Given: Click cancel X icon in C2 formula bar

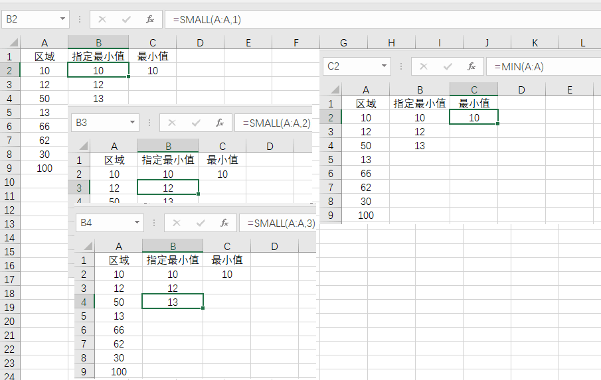Looking at the screenshot, I should tap(423, 66).
